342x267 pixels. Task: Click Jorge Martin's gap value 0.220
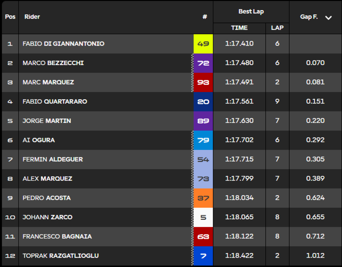315,121
